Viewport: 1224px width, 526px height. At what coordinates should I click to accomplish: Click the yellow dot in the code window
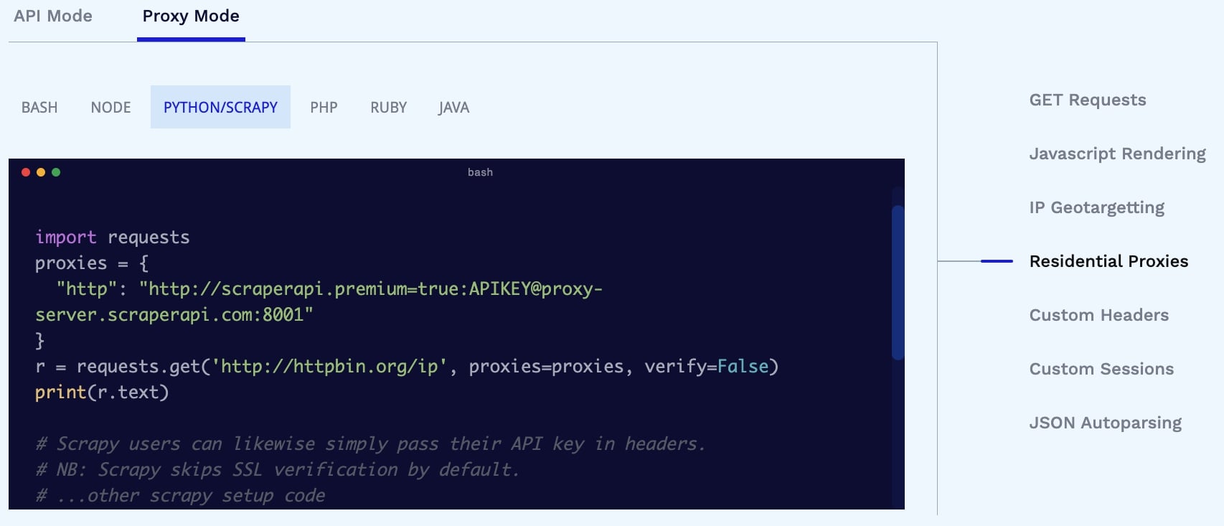(x=41, y=172)
